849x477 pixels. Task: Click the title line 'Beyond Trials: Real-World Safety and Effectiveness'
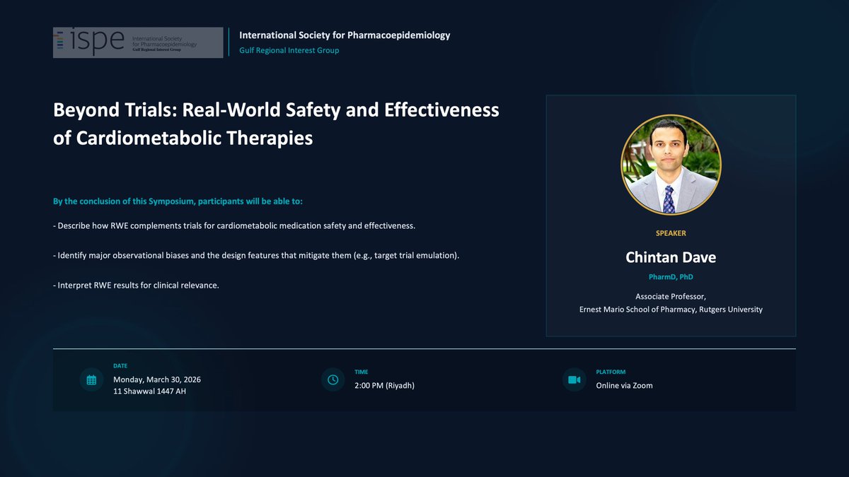(x=277, y=110)
